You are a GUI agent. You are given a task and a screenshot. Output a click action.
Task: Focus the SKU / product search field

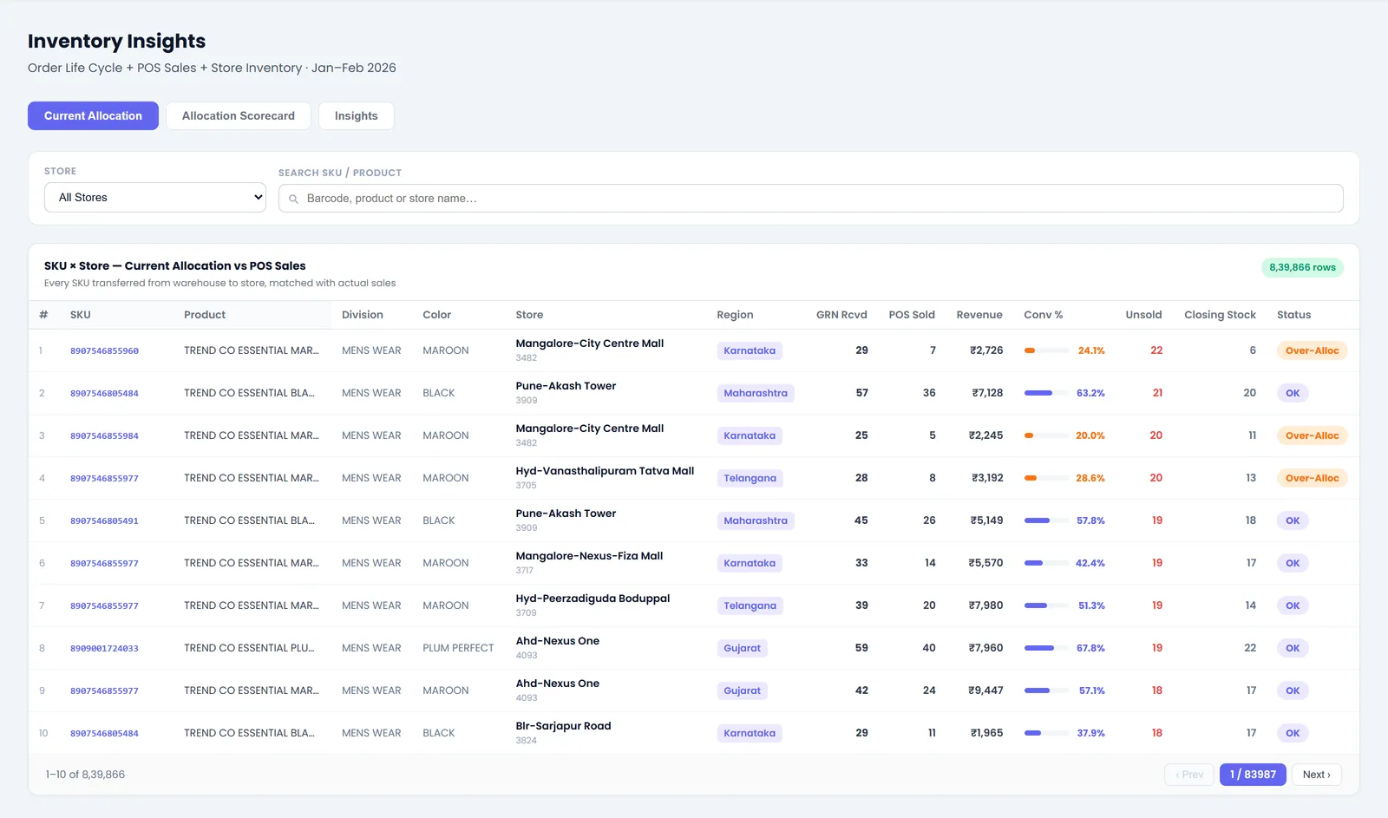810,198
